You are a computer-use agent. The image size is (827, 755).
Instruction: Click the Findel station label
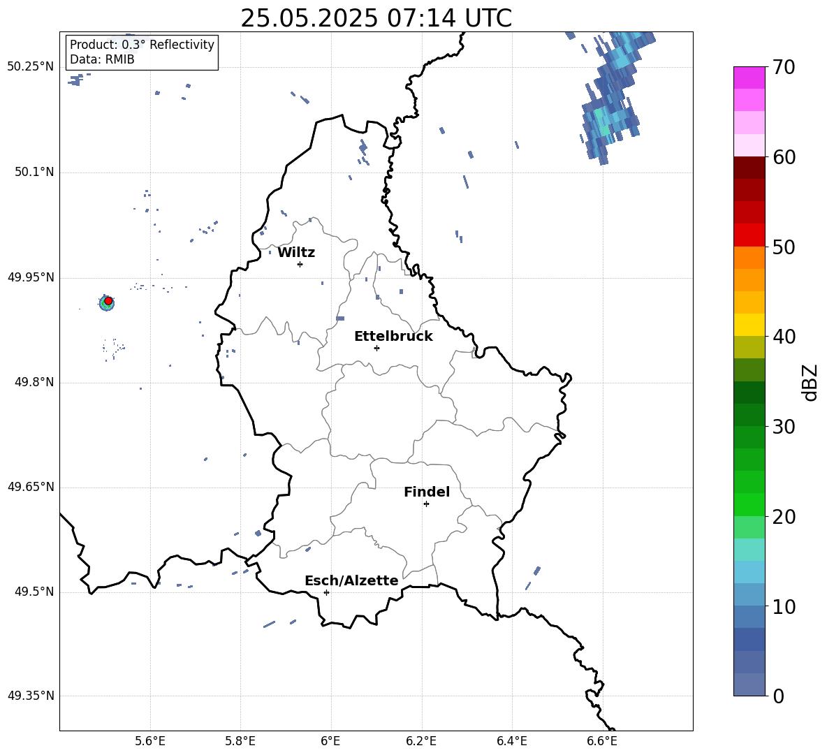click(427, 492)
